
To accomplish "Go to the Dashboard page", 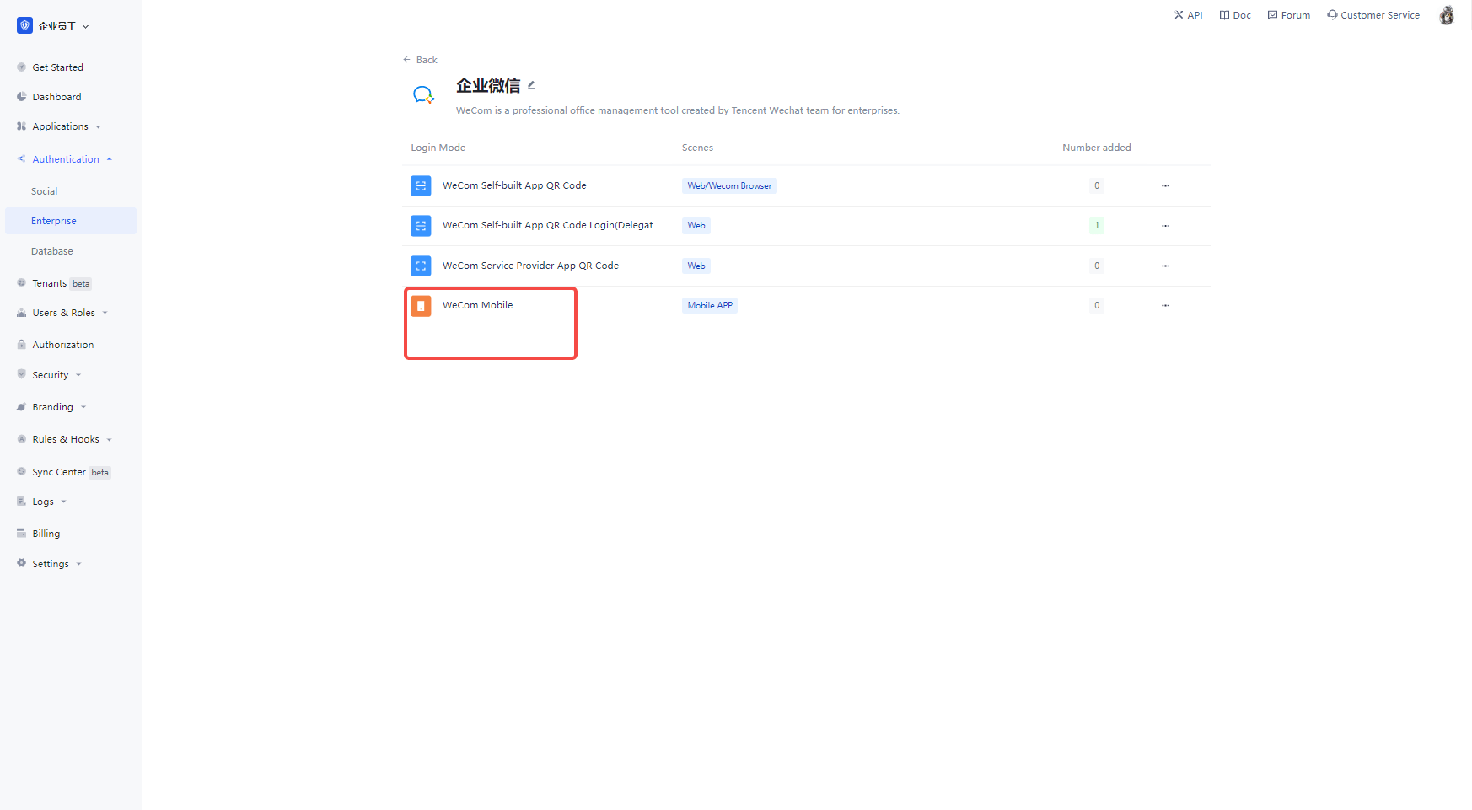I will pos(56,97).
